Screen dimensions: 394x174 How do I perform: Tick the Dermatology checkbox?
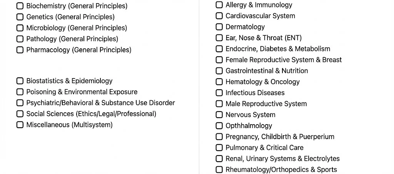[219, 27]
